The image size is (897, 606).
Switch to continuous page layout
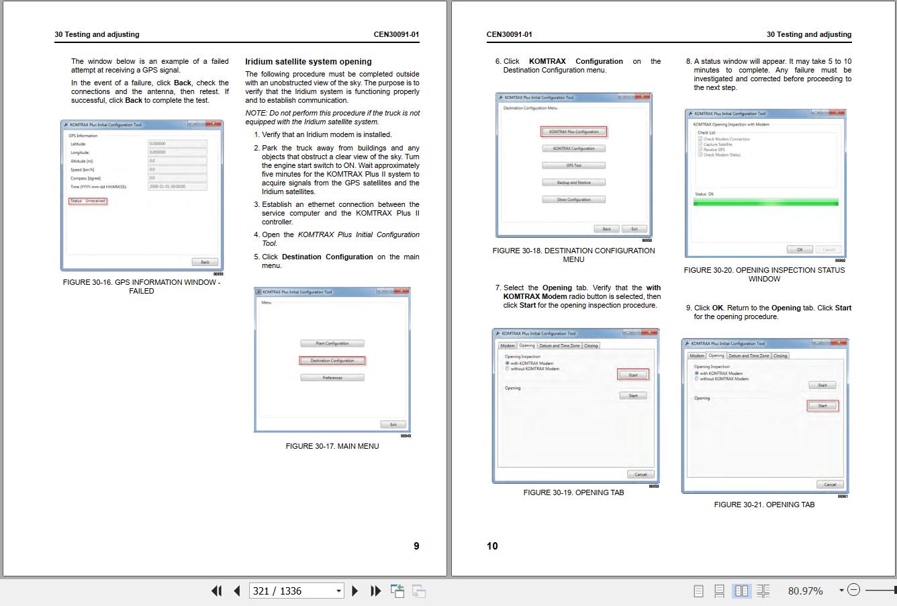[719, 591]
